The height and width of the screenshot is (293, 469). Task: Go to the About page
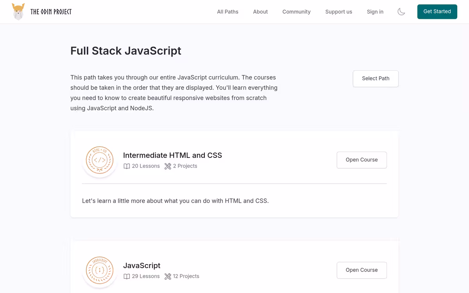[x=260, y=12]
